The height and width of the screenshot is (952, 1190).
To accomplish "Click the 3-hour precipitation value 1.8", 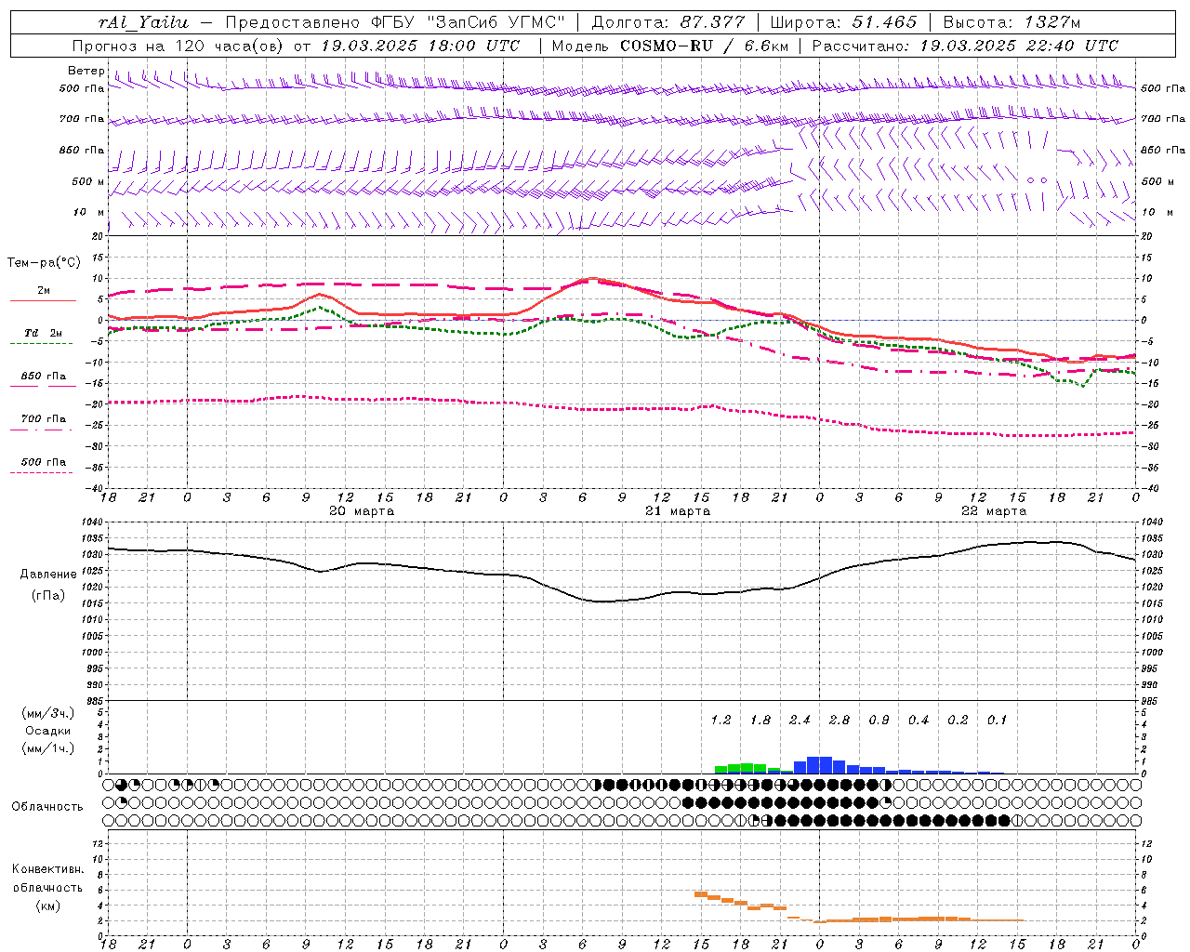I will pyautogui.click(x=760, y=720).
